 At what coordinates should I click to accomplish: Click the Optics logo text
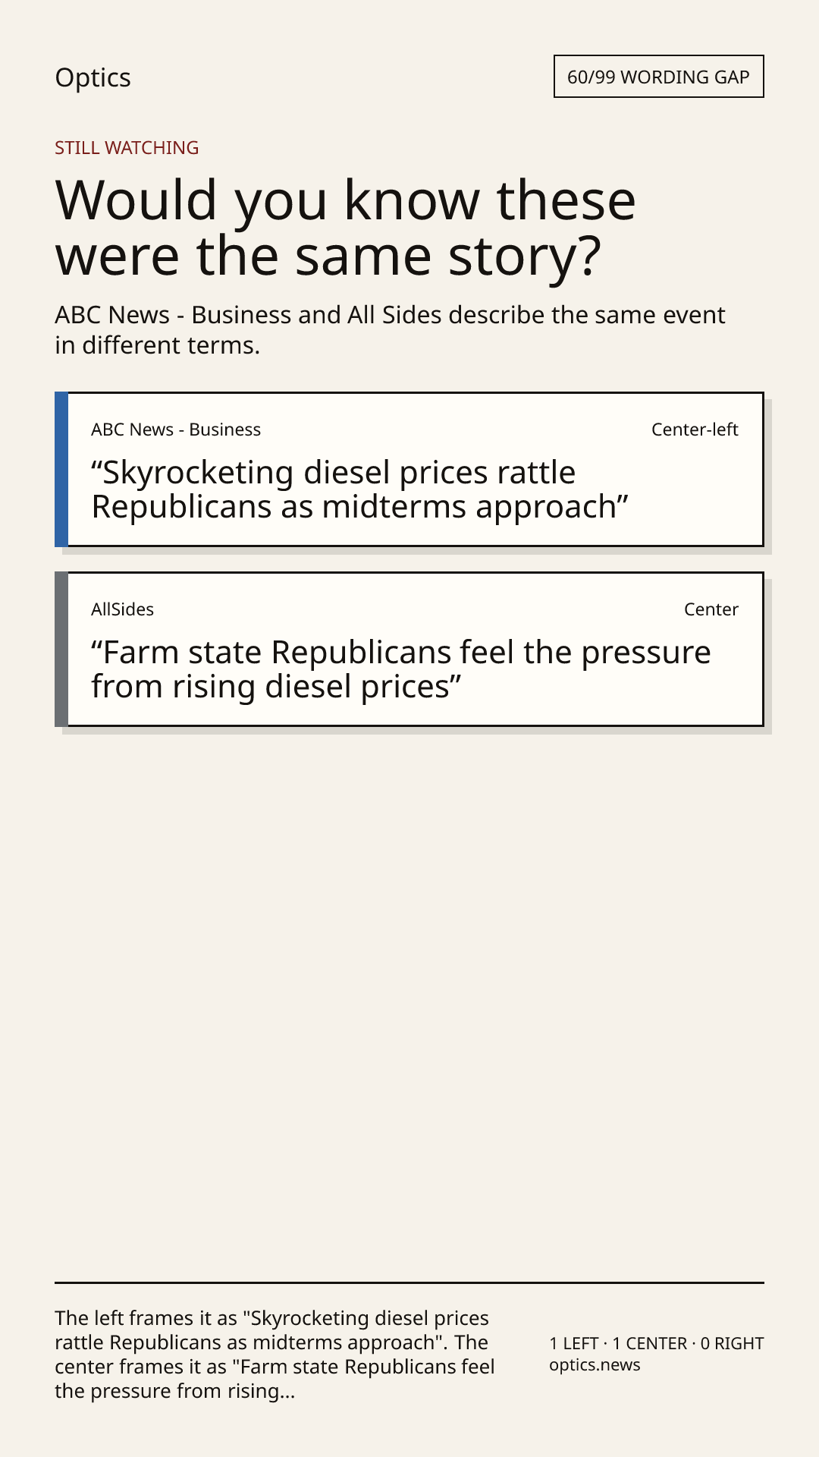93,77
